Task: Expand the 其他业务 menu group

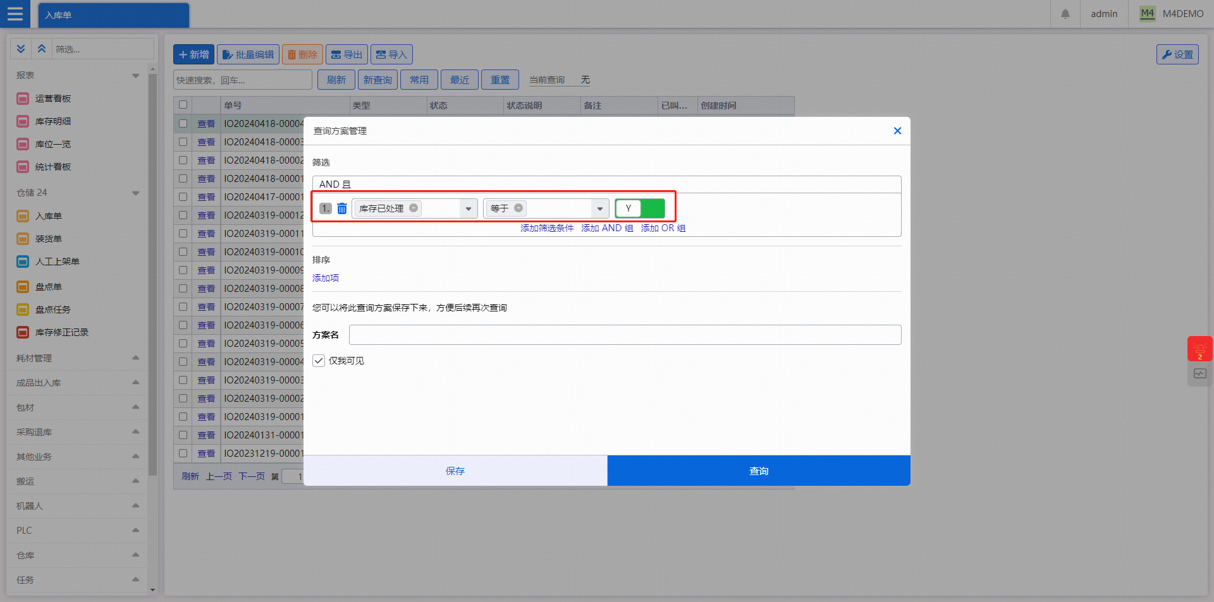Action: 135,456
